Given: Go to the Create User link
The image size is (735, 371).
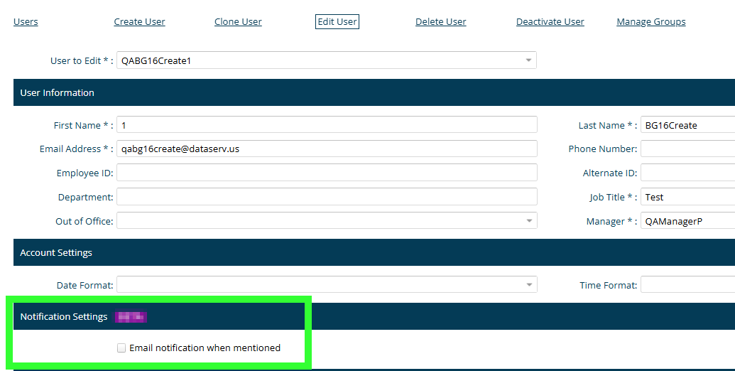Looking at the screenshot, I should [139, 22].
